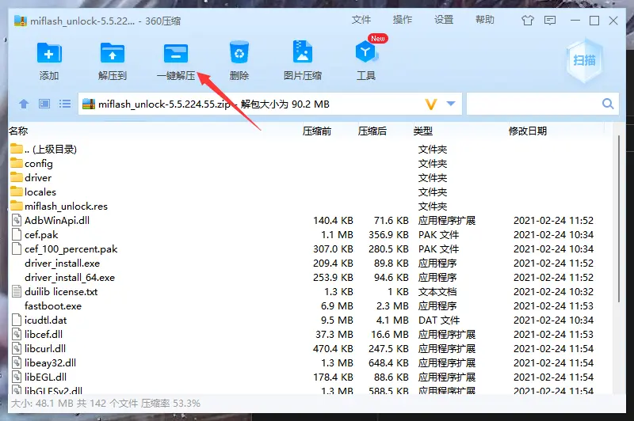Image resolution: width=634 pixels, height=421 pixels.
Task: Open the 帮助 (Help) menu
Action: click(486, 20)
